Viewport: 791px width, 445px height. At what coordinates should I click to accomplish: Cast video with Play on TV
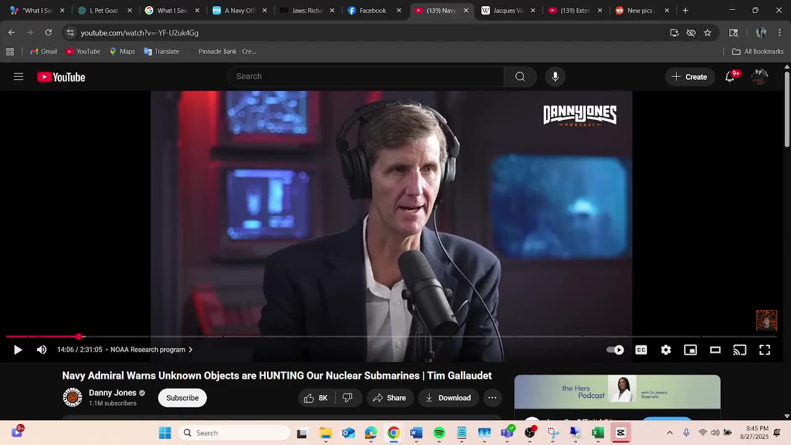point(740,350)
